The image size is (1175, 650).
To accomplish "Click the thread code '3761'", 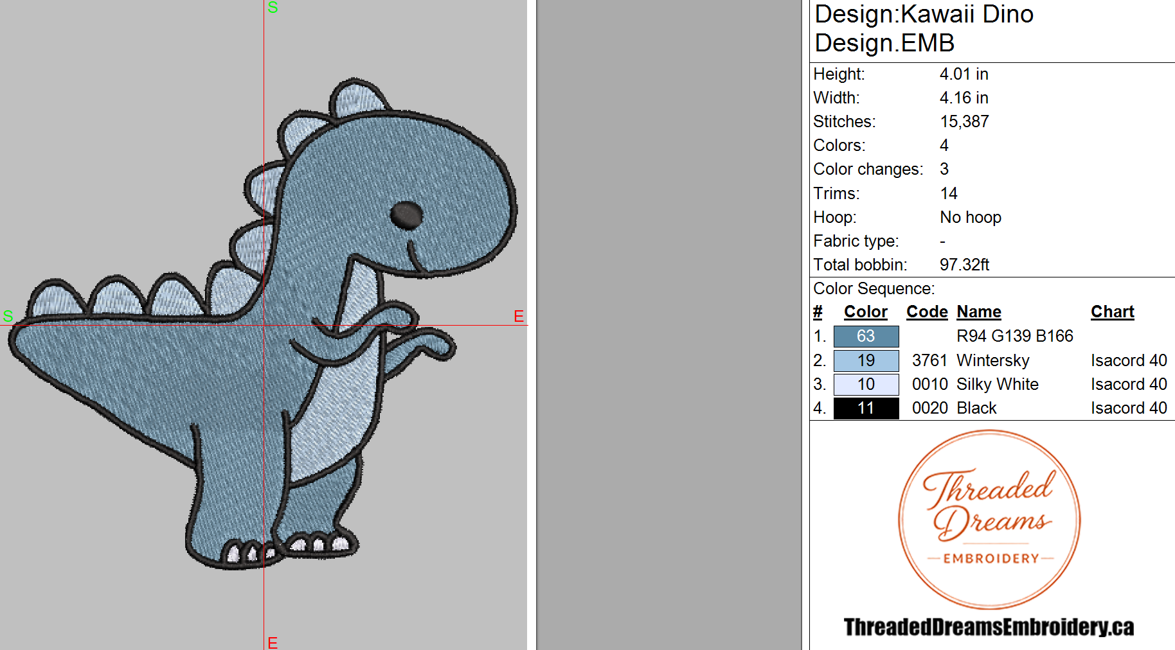I will click(929, 360).
